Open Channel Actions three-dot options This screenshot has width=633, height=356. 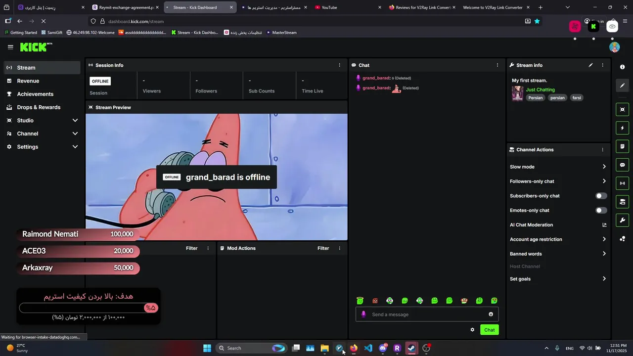pos(602,150)
